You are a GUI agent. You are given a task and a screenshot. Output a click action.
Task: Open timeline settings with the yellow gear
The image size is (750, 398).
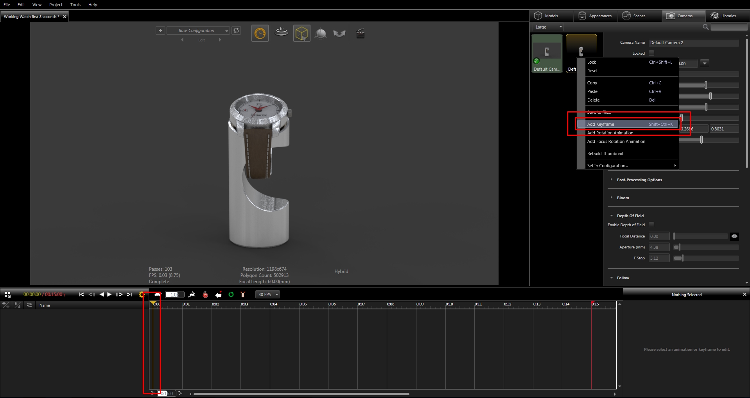(x=142, y=294)
